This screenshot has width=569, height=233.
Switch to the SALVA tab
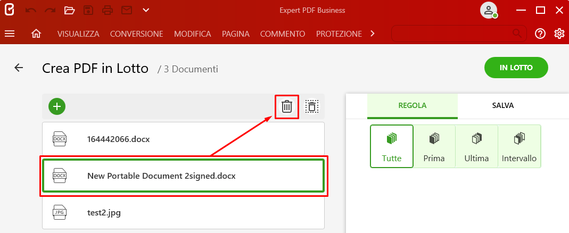pyautogui.click(x=502, y=106)
